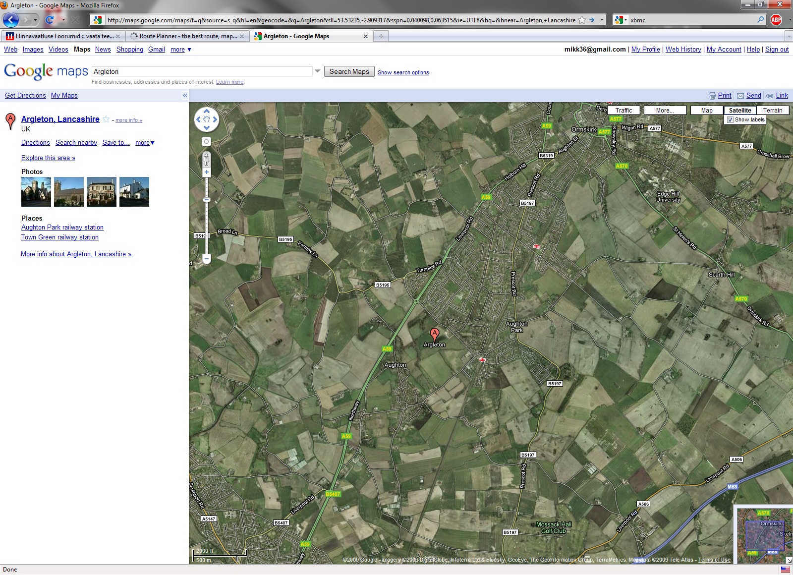Click the Argleton red marker on map
The width and height of the screenshot is (793, 575).
pyautogui.click(x=435, y=334)
